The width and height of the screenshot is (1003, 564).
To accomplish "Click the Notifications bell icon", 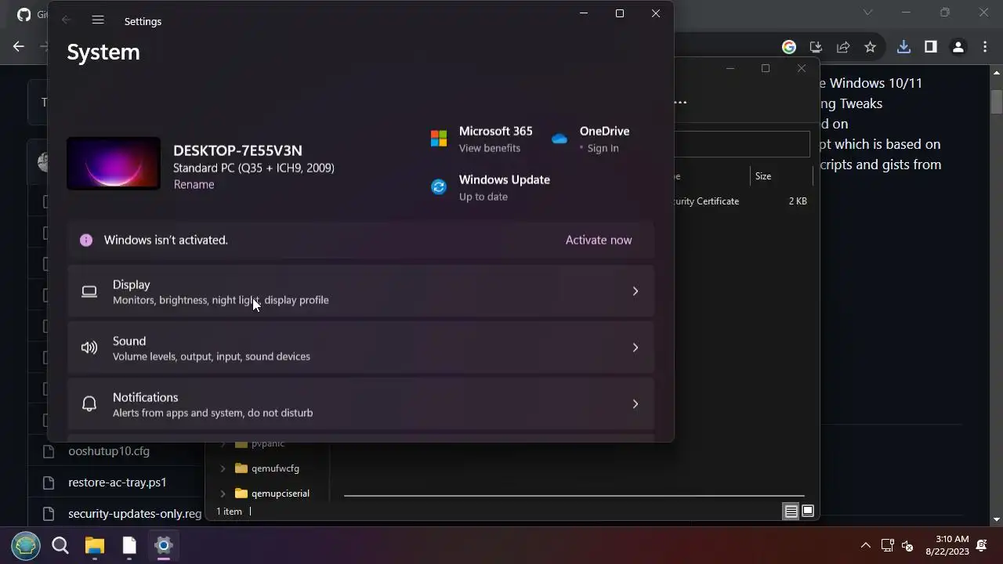I will point(89,404).
